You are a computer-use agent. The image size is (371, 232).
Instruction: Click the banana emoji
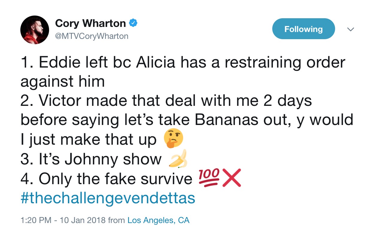(x=179, y=159)
